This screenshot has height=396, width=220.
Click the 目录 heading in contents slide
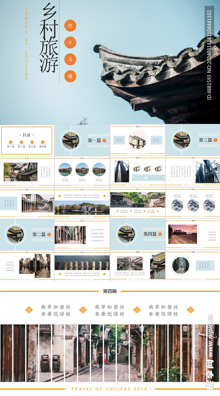(x=27, y=135)
